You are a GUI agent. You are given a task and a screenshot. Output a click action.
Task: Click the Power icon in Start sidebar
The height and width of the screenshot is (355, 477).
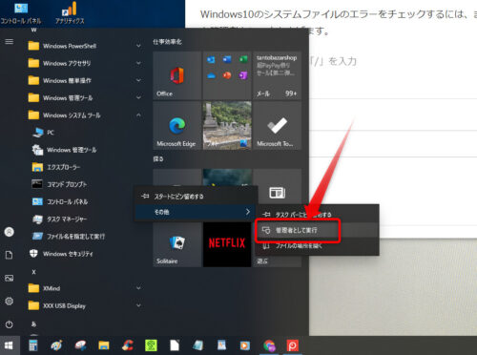coord(10,324)
